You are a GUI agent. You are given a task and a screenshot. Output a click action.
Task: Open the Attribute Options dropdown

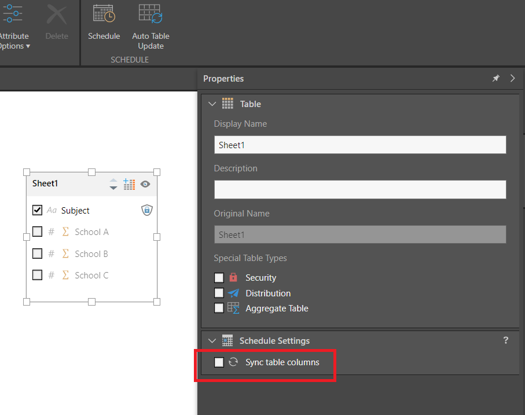coord(13,41)
